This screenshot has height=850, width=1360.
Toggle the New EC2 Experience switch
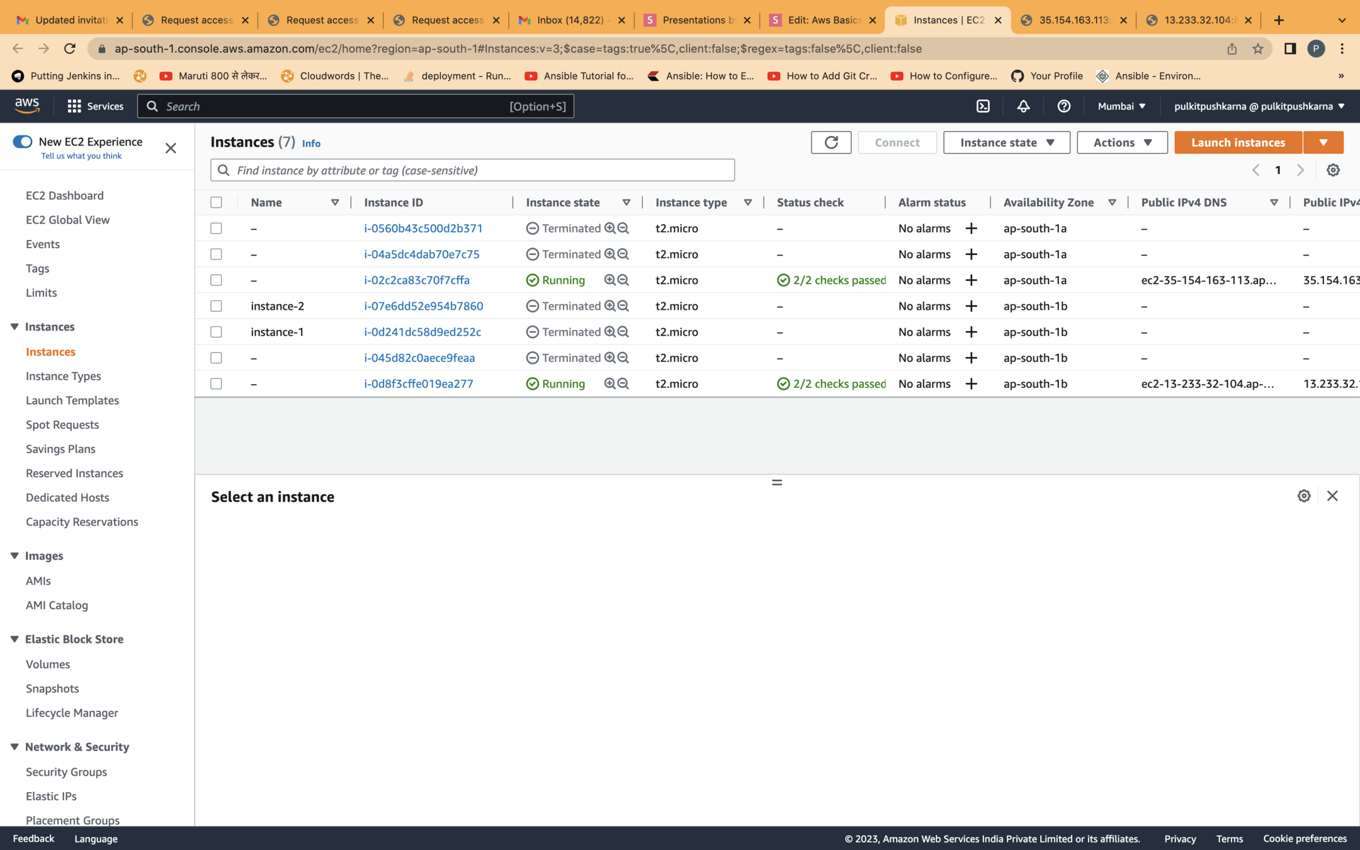click(23, 142)
